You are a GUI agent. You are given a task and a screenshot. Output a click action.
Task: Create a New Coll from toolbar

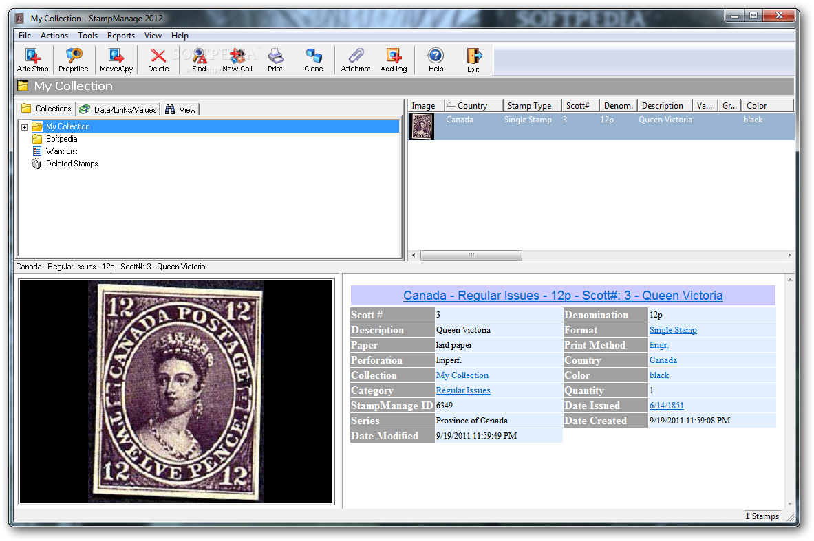238,60
